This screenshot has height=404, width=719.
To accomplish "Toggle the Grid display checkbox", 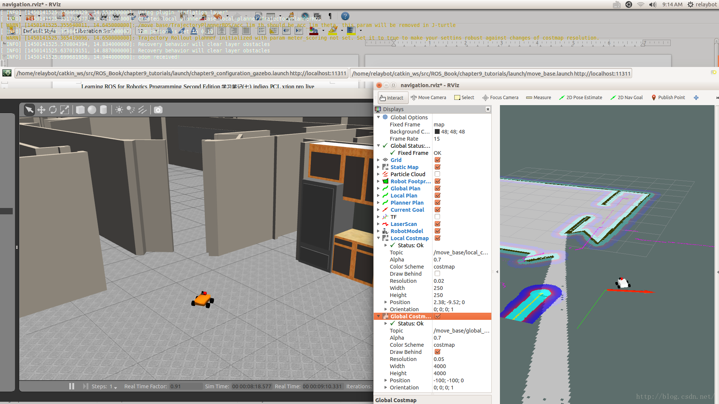I will pos(437,160).
